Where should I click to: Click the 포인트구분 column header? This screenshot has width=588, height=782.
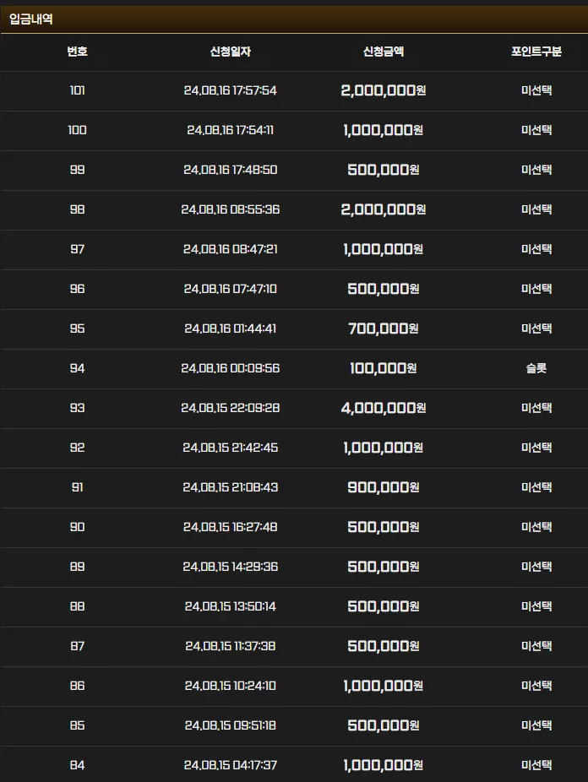536,52
